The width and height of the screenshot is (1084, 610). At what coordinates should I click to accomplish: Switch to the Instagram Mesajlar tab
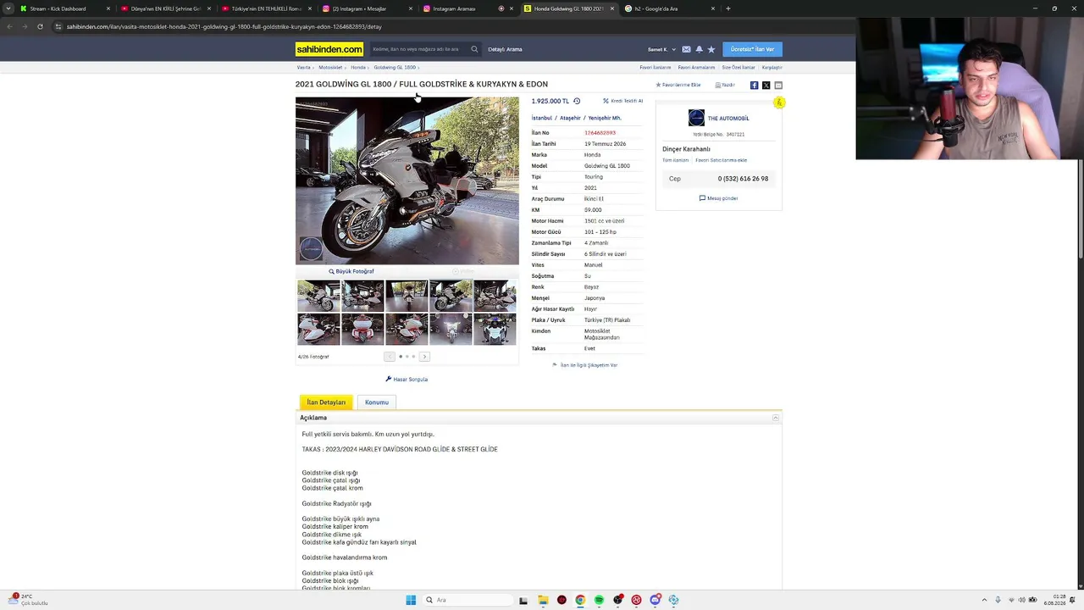364,8
